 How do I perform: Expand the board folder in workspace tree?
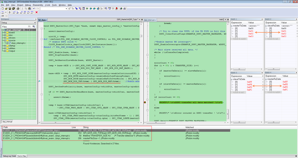4,32
